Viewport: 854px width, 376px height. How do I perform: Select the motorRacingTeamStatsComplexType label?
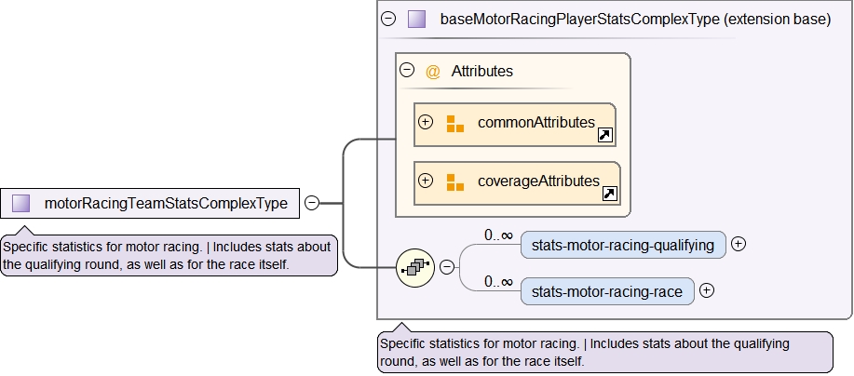click(166, 203)
